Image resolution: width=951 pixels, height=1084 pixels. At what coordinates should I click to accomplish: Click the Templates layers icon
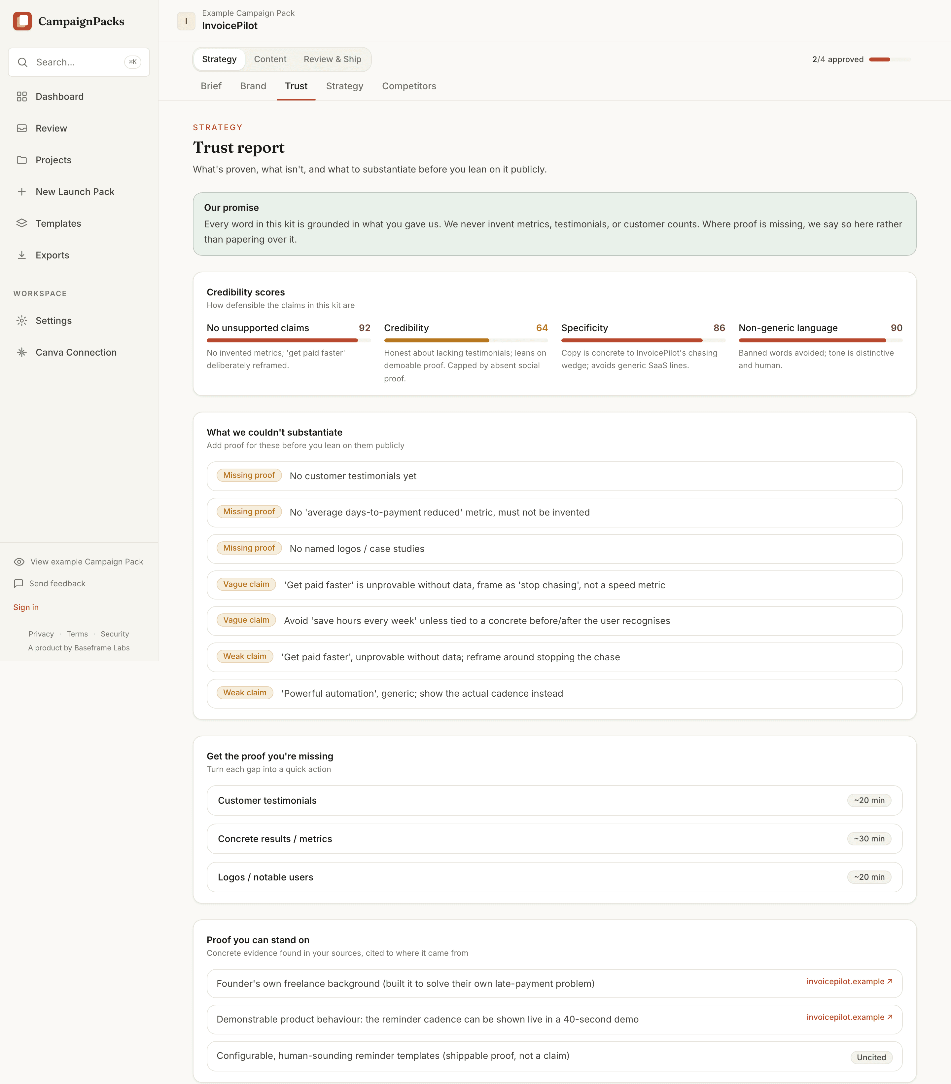click(22, 223)
